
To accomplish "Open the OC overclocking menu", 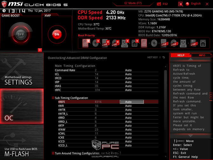I will pyautogui.click(x=22, y=106).
